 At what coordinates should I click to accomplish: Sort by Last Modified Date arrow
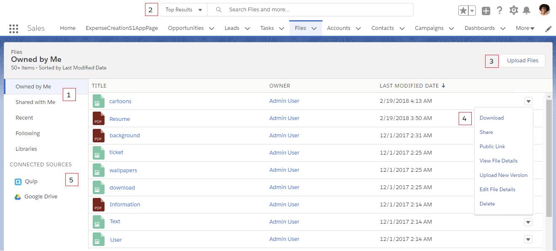[x=443, y=85]
